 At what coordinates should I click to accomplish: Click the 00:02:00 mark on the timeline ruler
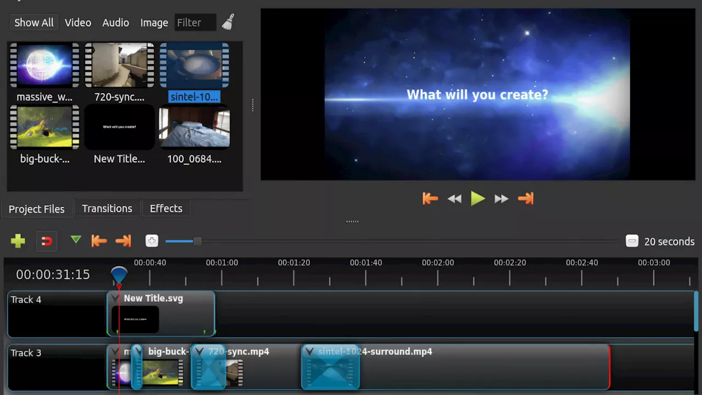point(438,263)
